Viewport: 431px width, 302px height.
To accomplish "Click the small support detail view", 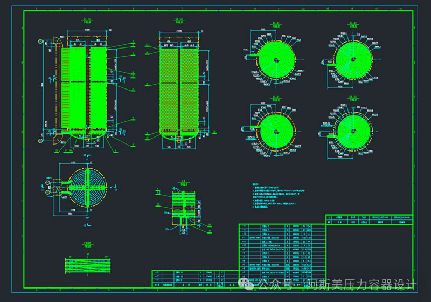I will (x=185, y=205).
